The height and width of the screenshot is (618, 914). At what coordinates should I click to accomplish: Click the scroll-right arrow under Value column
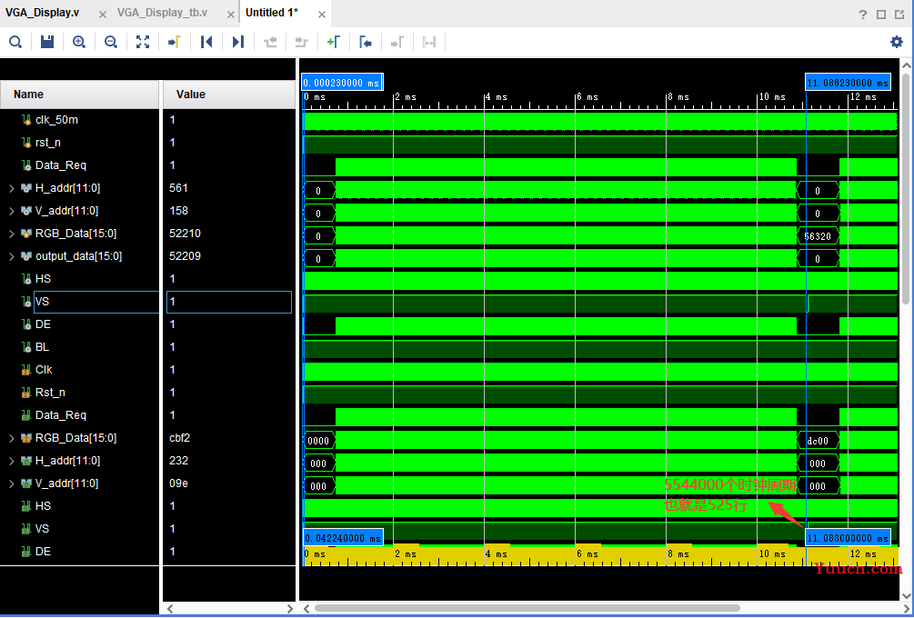(290, 609)
